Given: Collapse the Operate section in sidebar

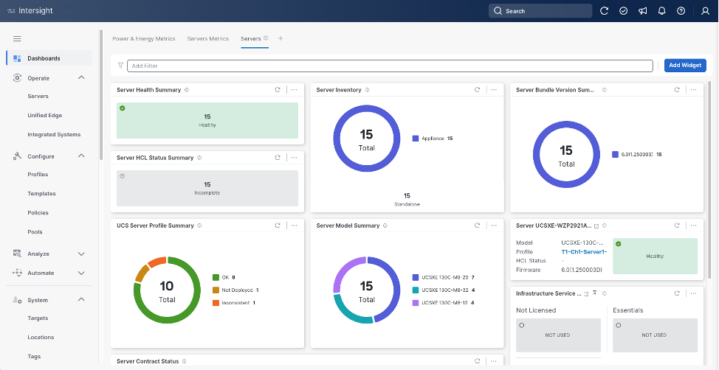Looking at the screenshot, I should coord(81,78).
